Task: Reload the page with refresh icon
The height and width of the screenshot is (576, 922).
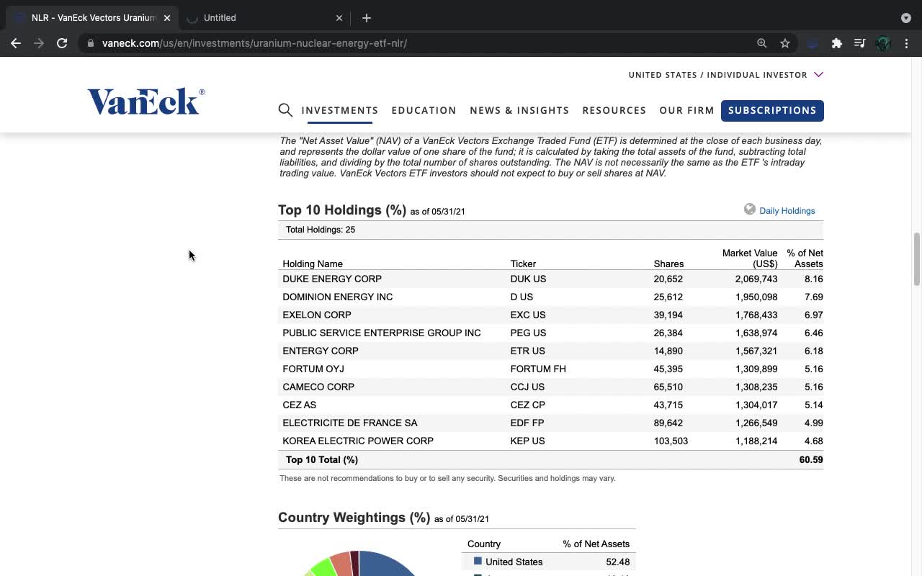Action: tap(62, 43)
